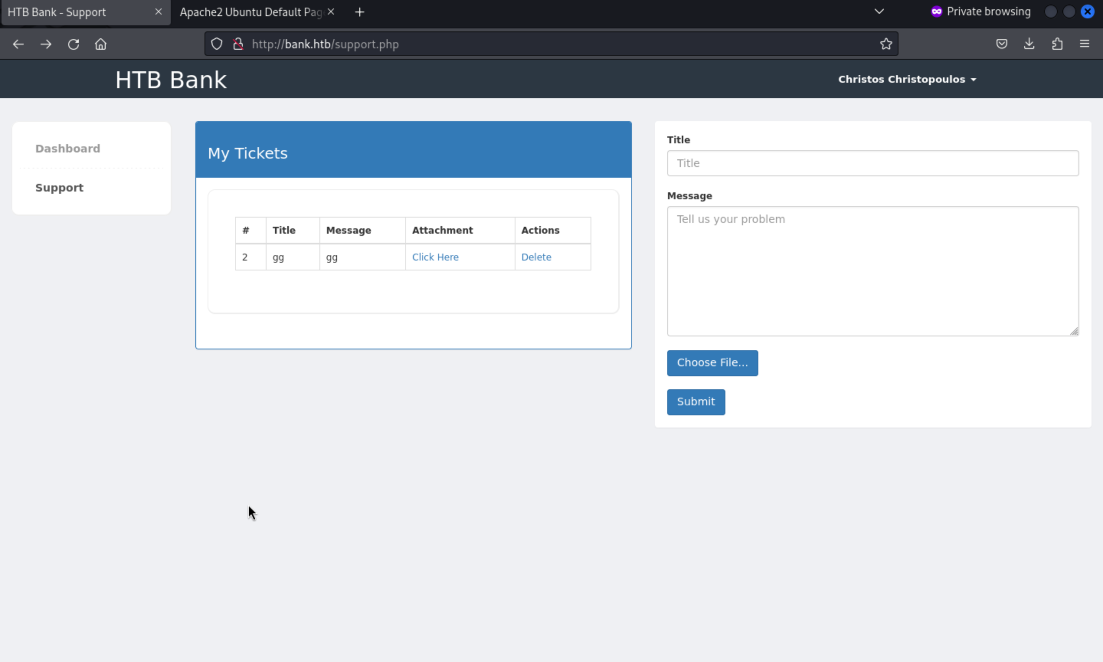Open the Dashboard sidebar item
This screenshot has width=1103, height=662.
pos(68,149)
